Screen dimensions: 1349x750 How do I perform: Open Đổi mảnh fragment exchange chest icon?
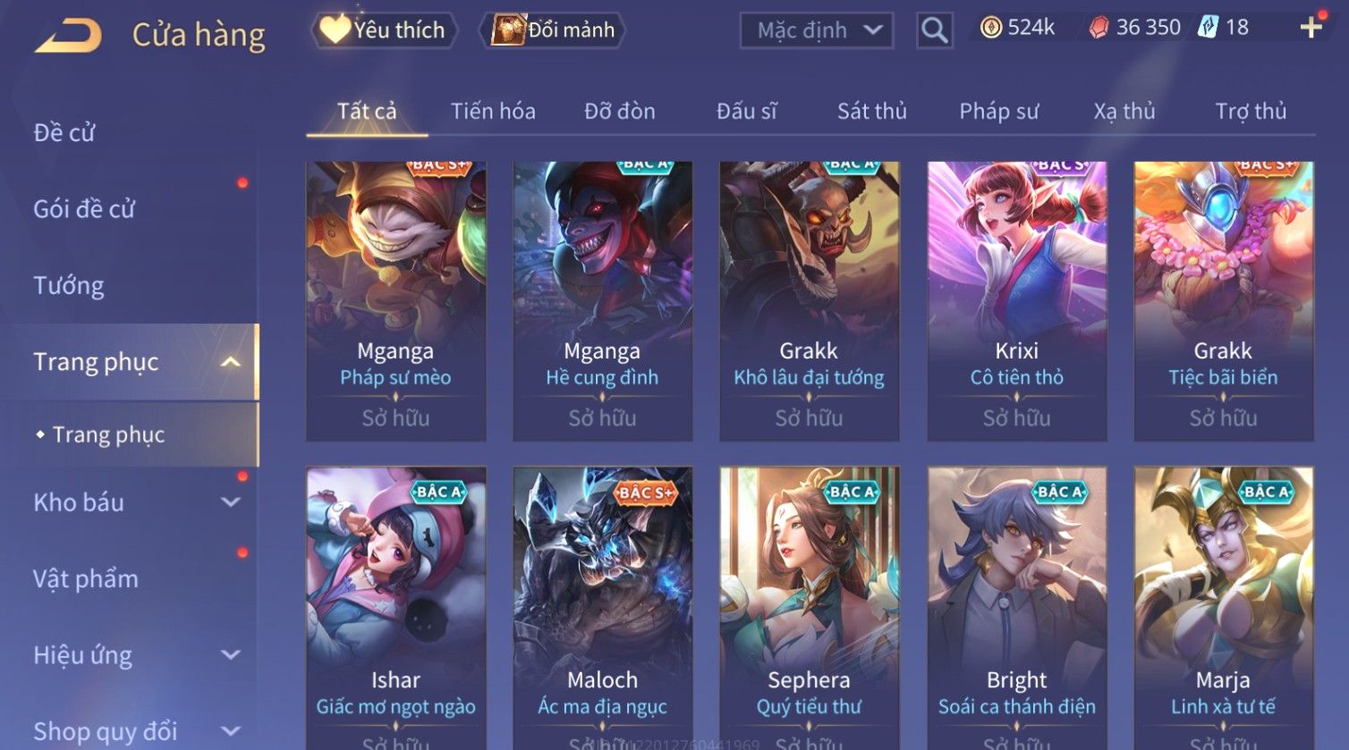(x=553, y=30)
